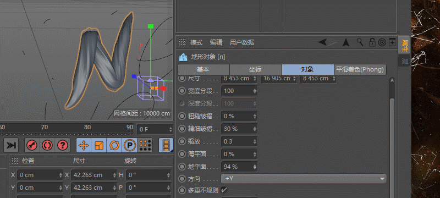Switch to the 坐标 tab

coord(256,69)
